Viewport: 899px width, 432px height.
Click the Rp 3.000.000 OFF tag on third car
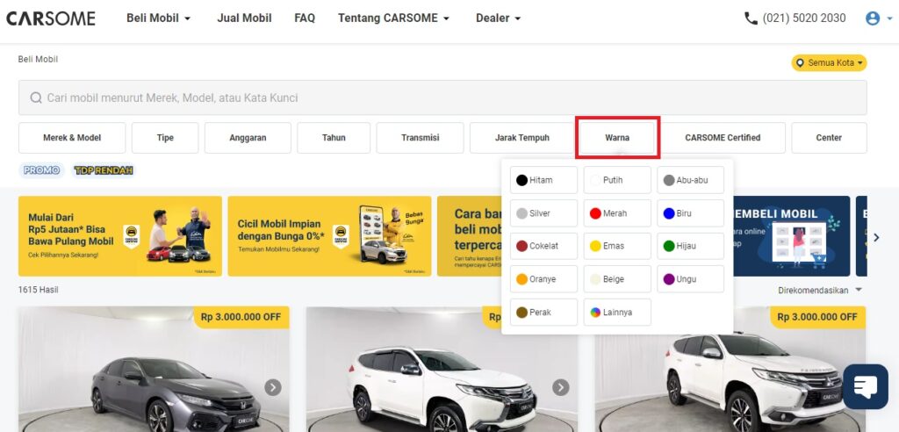[x=817, y=317]
